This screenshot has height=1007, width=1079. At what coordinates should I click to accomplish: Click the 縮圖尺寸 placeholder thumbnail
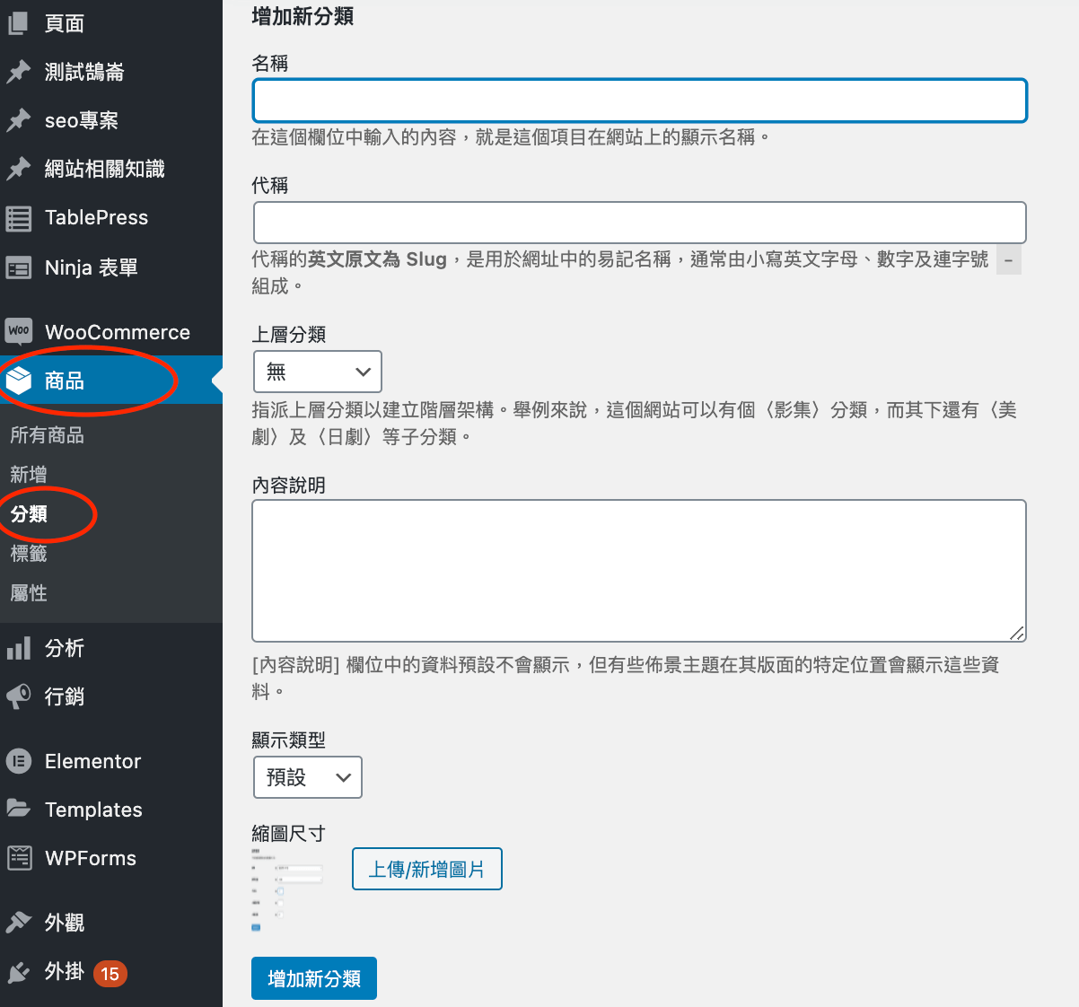coord(287,889)
